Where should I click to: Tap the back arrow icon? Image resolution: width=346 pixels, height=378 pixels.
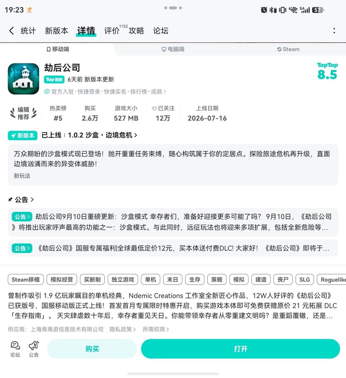click(x=11, y=31)
